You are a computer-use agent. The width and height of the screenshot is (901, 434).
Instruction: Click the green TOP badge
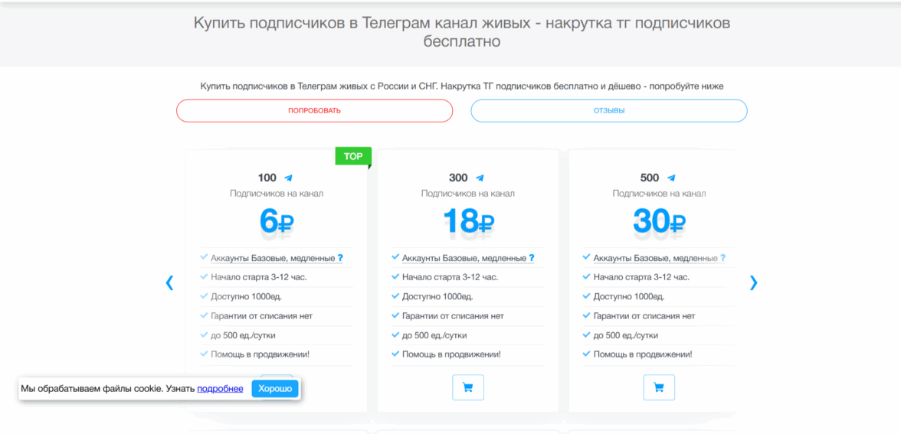353,156
